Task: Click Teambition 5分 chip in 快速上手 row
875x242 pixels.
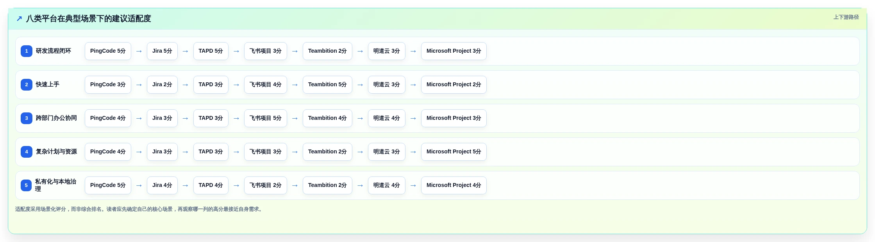Action: point(327,85)
